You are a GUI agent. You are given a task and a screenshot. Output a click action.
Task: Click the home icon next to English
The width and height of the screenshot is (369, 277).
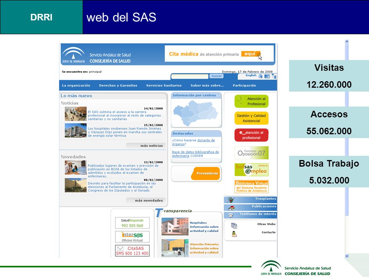(x=260, y=76)
